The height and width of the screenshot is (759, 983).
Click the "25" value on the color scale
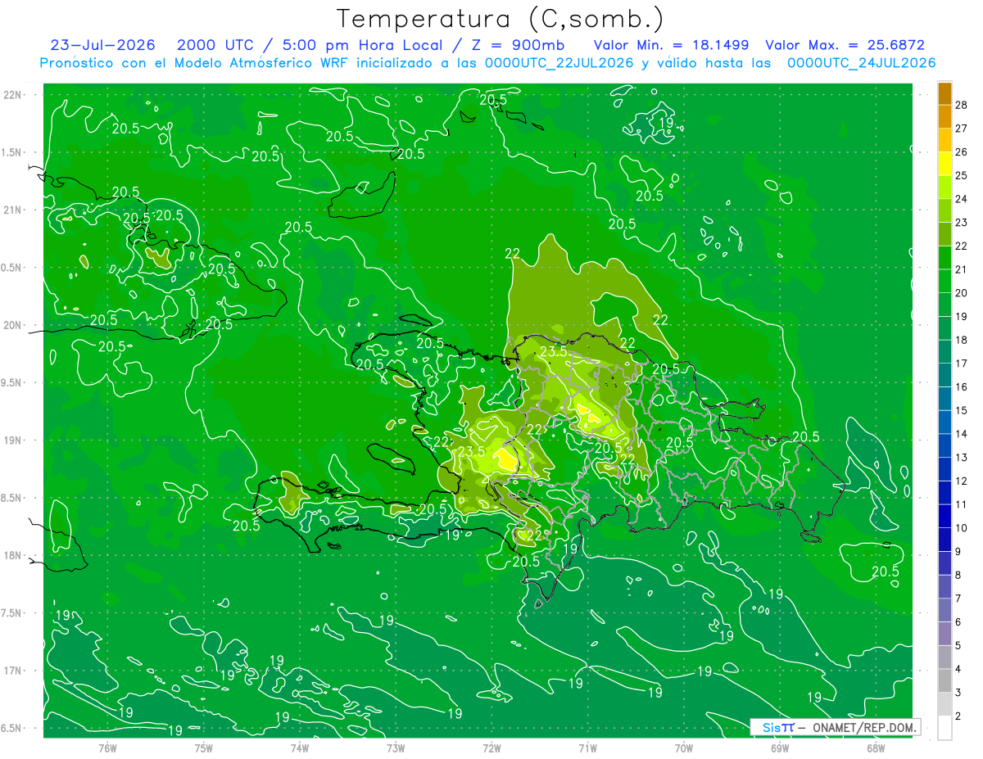962,175
